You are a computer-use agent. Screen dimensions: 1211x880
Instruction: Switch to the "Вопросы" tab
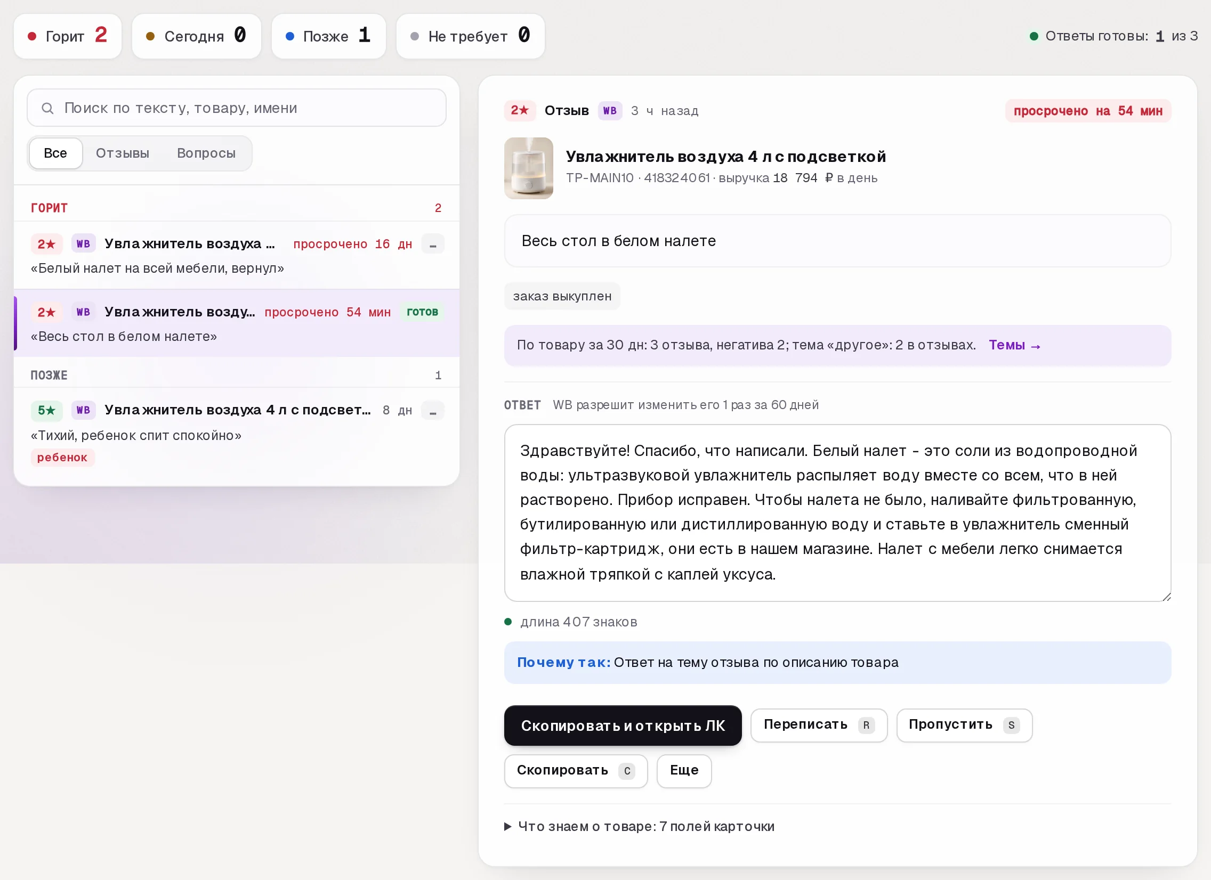pyautogui.click(x=206, y=153)
